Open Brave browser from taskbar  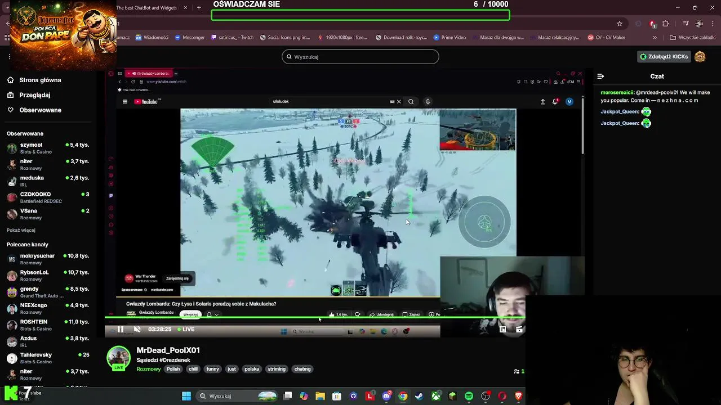518,396
